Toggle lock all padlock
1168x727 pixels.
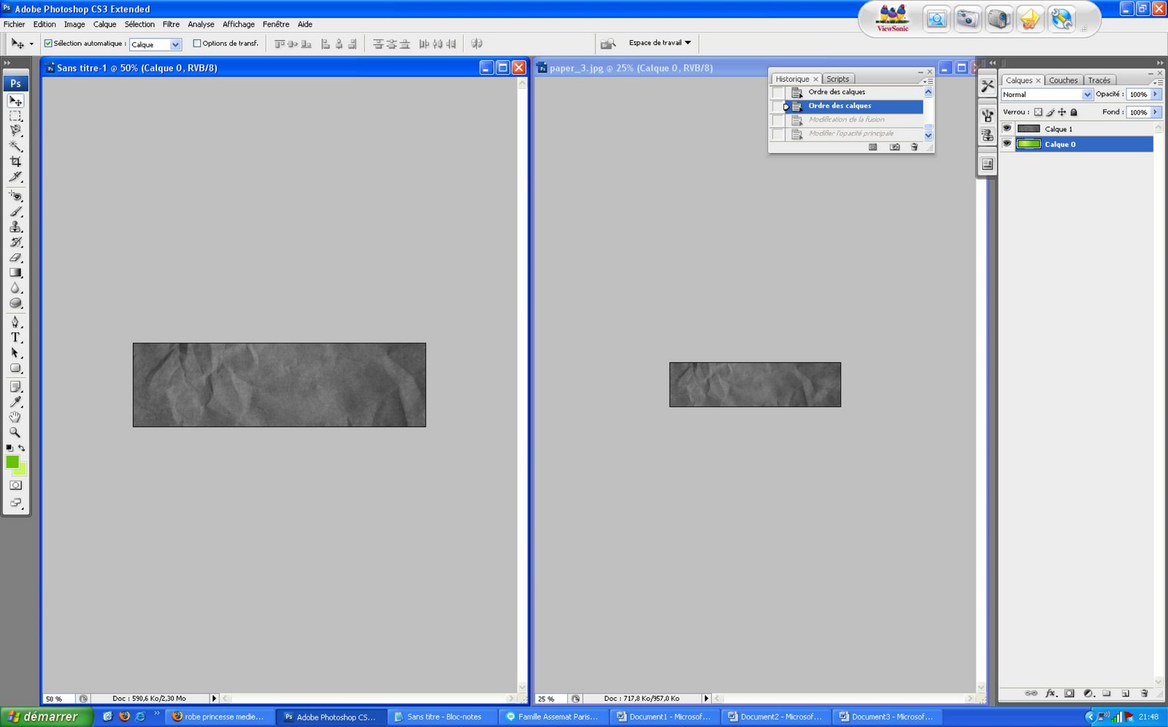point(1074,112)
